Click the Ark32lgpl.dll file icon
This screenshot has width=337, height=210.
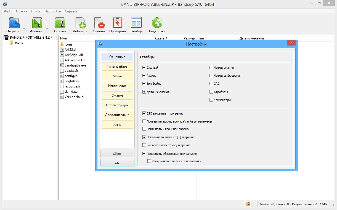pos(62,55)
